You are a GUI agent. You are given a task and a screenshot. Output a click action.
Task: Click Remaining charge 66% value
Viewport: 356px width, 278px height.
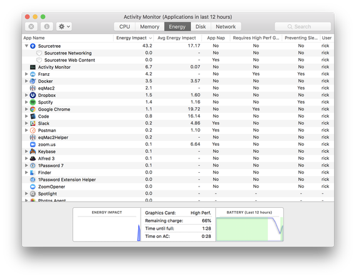(x=206, y=220)
